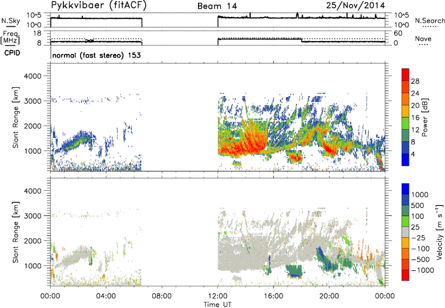Screen dimensions: 445x308
Task: Click the "20:00" time axis label
Action: click(x=329, y=296)
